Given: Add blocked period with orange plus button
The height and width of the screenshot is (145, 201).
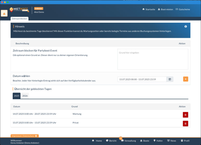Looking at the screenshot, I should click(185, 79).
